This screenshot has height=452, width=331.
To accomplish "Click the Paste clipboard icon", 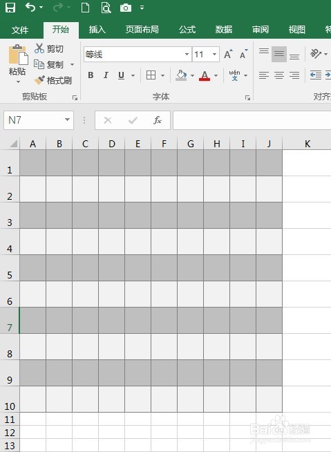I will click(18, 55).
